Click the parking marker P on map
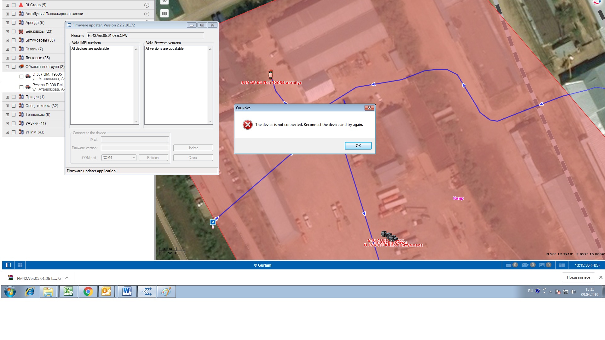This screenshot has height=340, width=605. (x=213, y=222)
